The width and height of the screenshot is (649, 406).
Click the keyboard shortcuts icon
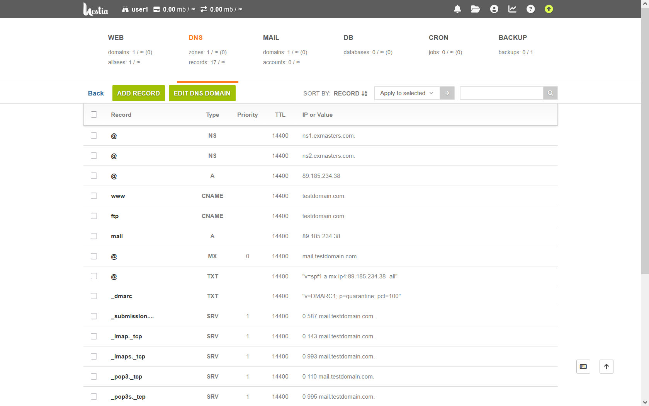point(583,367)
